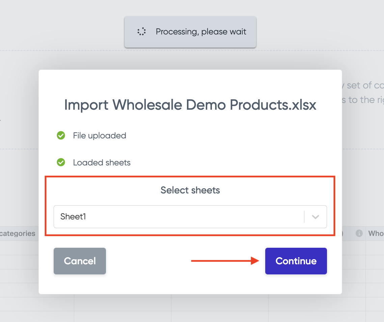This screenshot has width=384, height=322.
Task: Select the categories column header
Action: click(x=18, y=233)
